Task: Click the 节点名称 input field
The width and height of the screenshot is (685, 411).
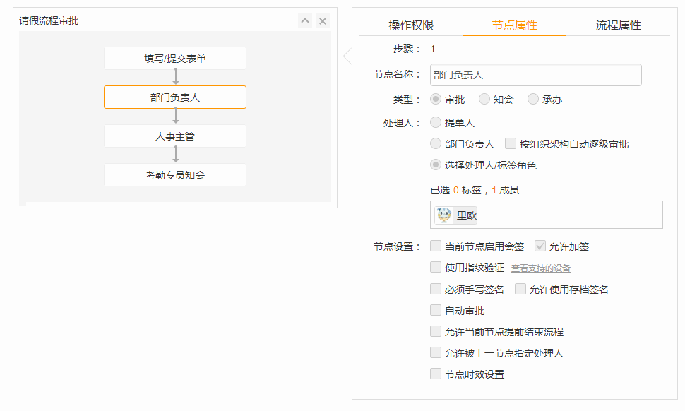Action: tap(535, 75)
